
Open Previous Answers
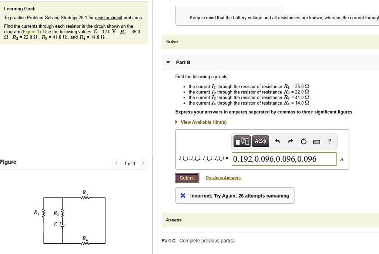[223, 178]
